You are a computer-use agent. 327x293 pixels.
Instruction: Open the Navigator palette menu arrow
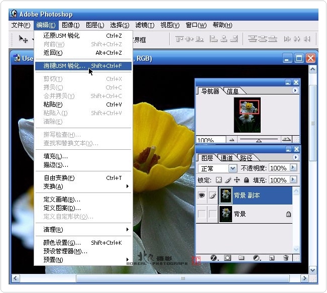click(x=295, y=90)
